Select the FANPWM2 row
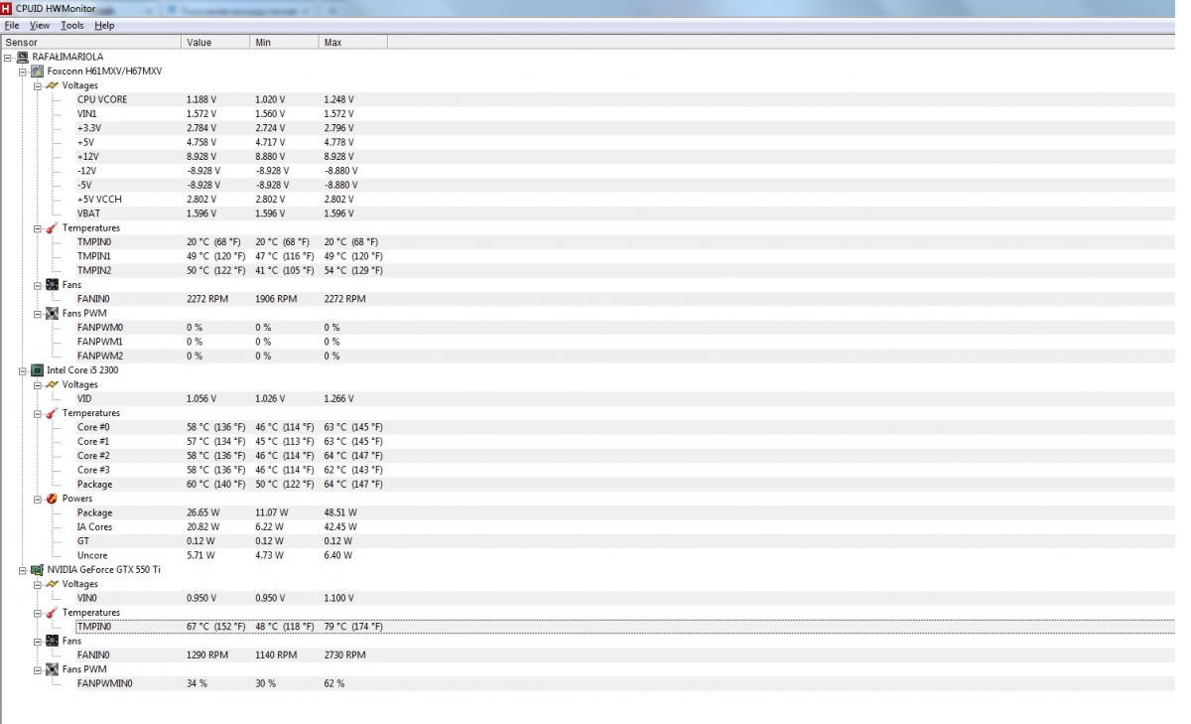 [625, 356]
